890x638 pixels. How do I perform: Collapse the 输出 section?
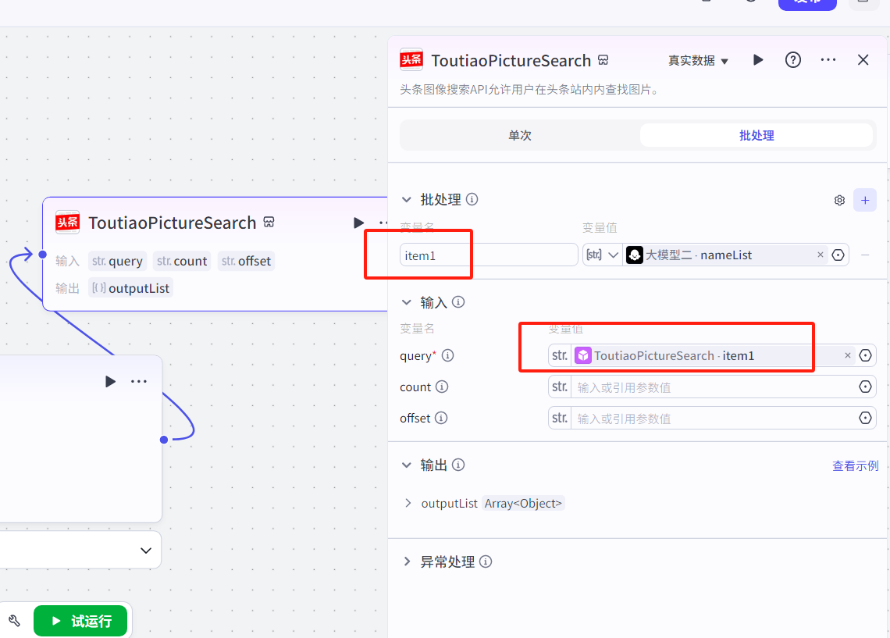click(x=407, y=465)
